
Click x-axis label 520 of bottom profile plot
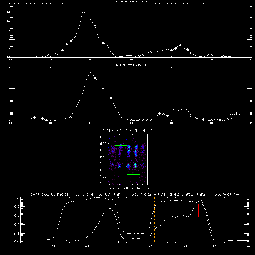click(53, 246)
